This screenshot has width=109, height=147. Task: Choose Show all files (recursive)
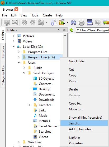pos(84,118)
